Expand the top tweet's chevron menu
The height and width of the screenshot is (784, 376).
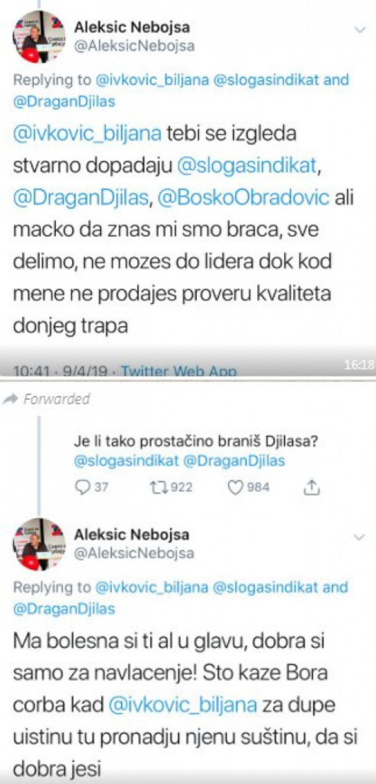click(360, 30)
